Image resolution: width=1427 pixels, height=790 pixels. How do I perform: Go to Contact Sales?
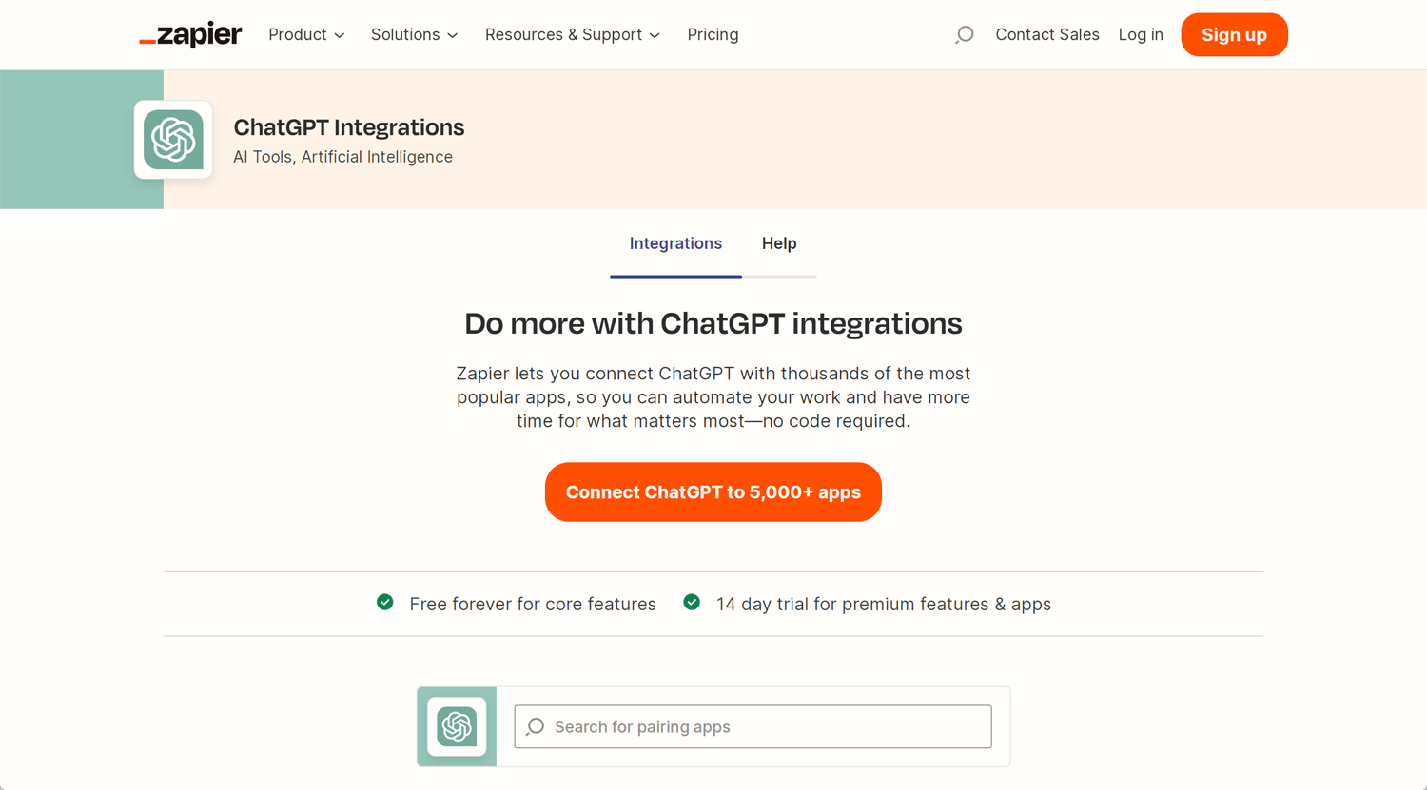pos(1047,35)
